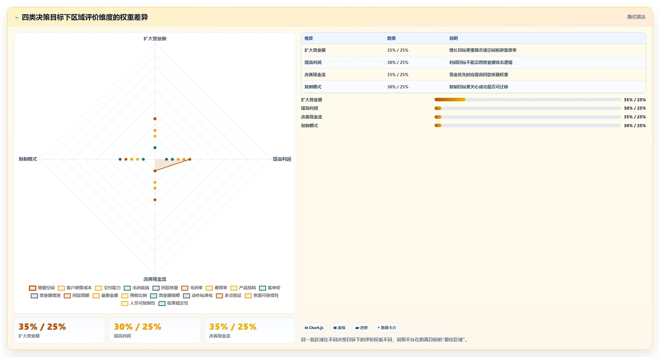Screen dimensions: 660x357
Task: Toggle the 产品结构 legend entry
Action: pyautogui.click(x=243, y=288)
